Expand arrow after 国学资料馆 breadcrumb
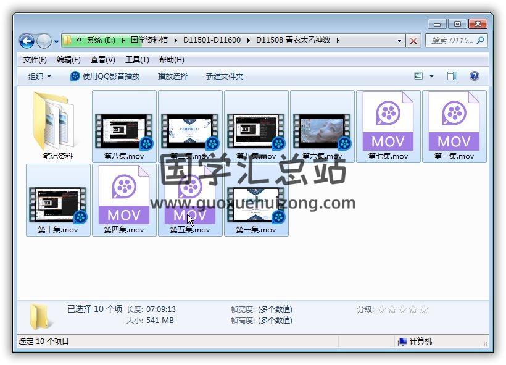The image size is (506, 365). tap(175, 41)
